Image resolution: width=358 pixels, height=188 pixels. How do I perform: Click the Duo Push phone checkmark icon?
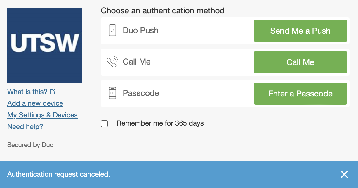(x=112, y=31)
